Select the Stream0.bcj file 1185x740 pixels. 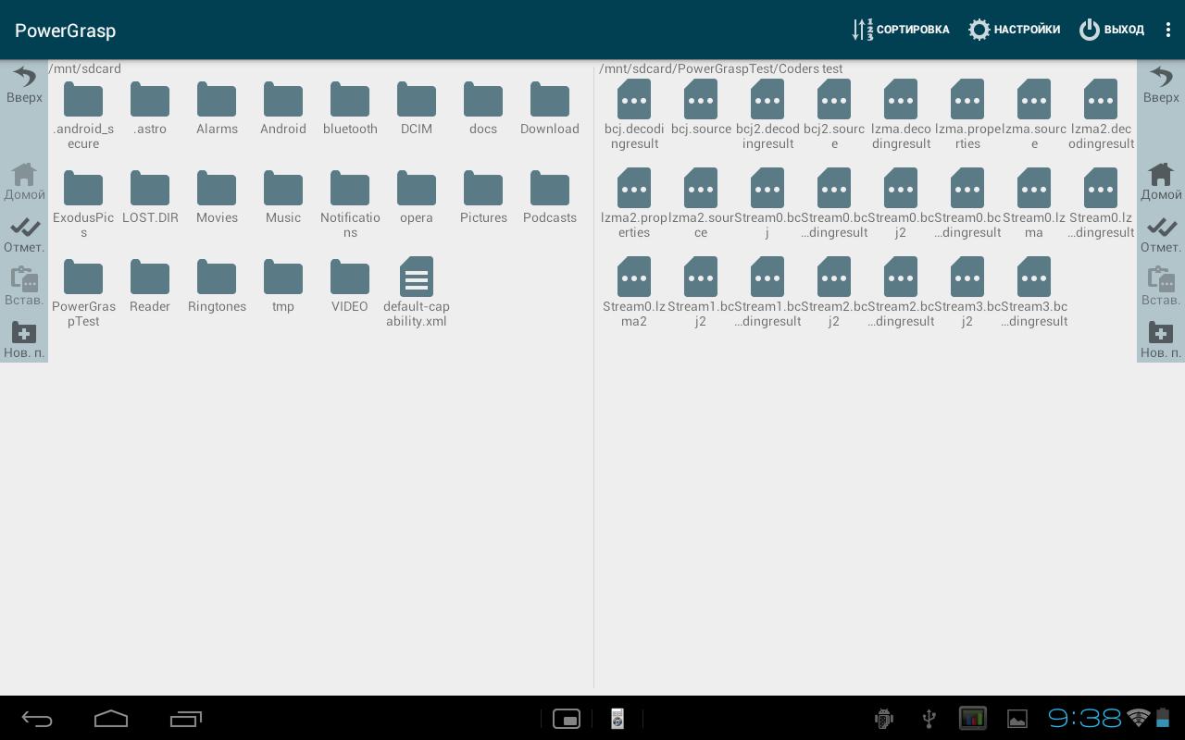(x=767, y=203)
